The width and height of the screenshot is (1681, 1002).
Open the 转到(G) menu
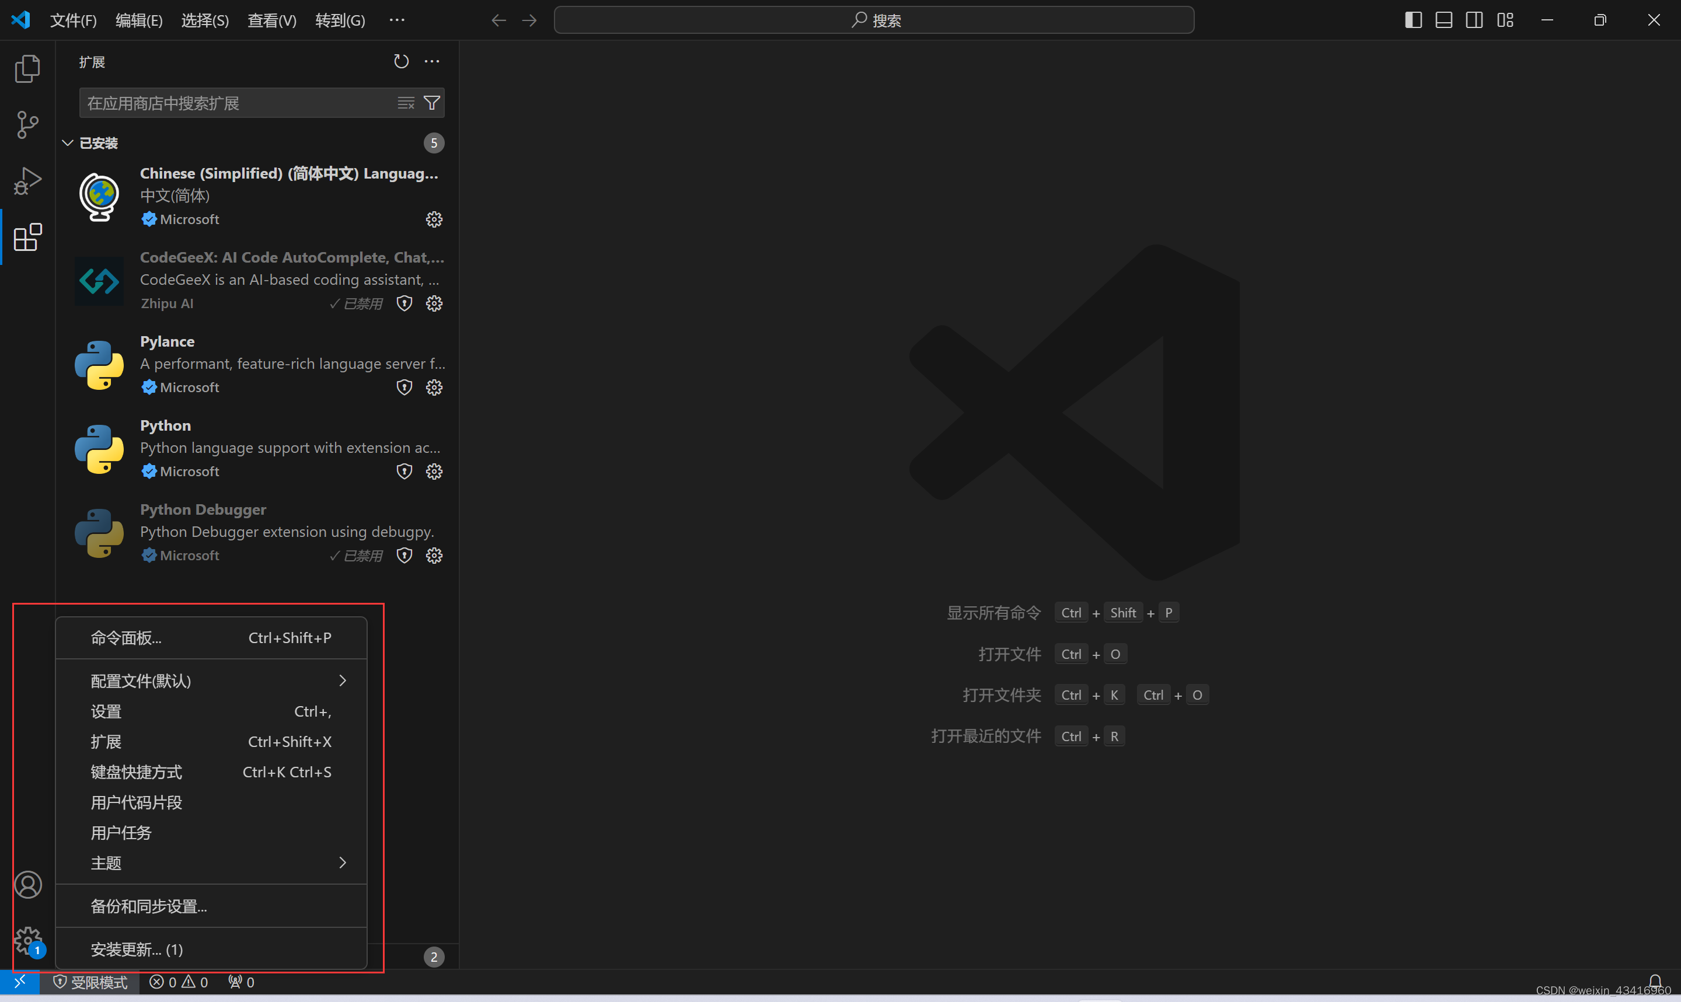coord(340,20)
